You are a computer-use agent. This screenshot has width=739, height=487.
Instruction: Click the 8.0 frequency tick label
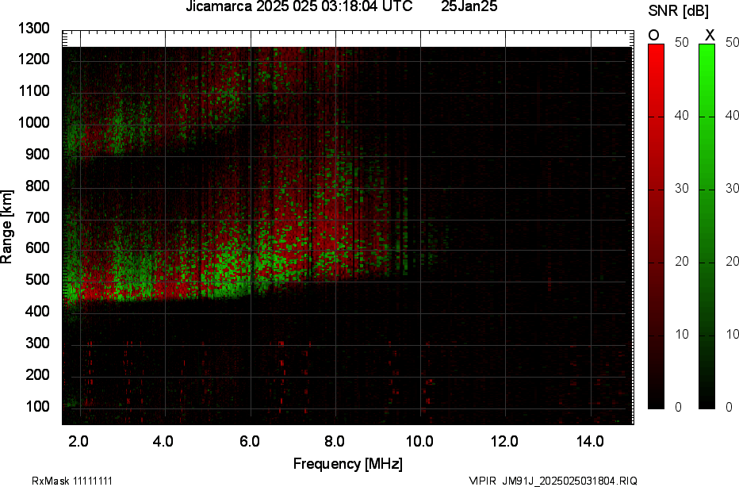click(334, 441)
